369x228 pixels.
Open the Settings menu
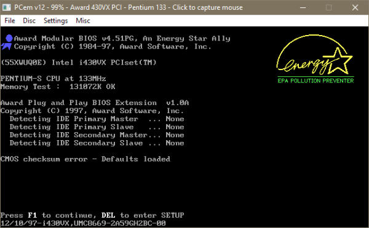click(56, 21)
